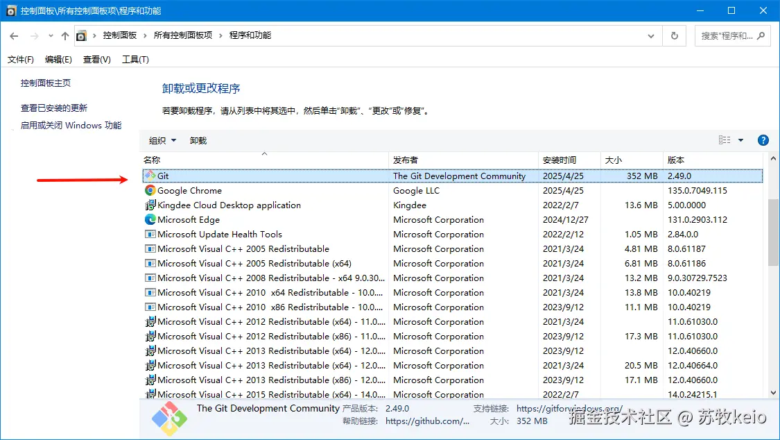Select Microsoft Visual C++ 2005 Redistributable 4.81 MB row
Image resolution: width=780 pixels, height=440 pixels.
pos(452,249)
